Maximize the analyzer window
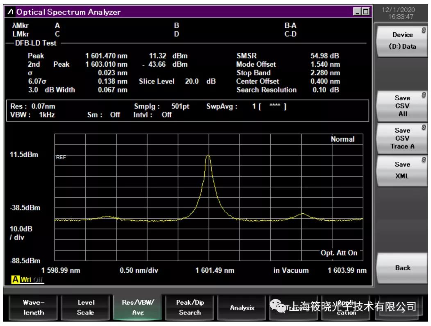The image size is (431, 326). [365, 12]
